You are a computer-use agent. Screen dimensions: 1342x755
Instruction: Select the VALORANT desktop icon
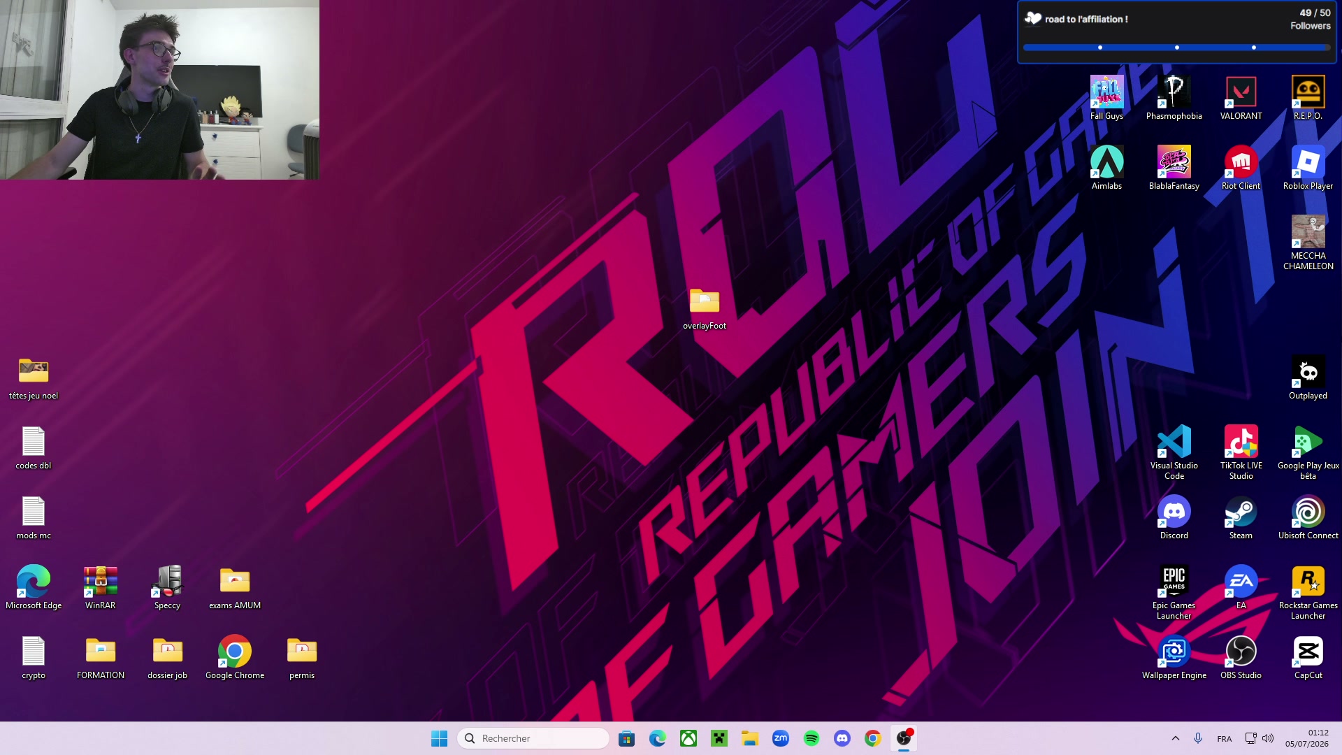coord(1241,99)
